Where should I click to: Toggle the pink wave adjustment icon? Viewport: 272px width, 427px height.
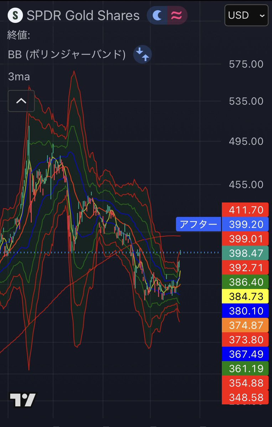click(x=177, y=15)
